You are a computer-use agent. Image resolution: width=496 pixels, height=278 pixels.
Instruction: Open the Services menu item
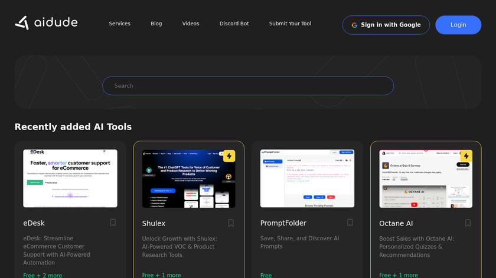(119, 24)
